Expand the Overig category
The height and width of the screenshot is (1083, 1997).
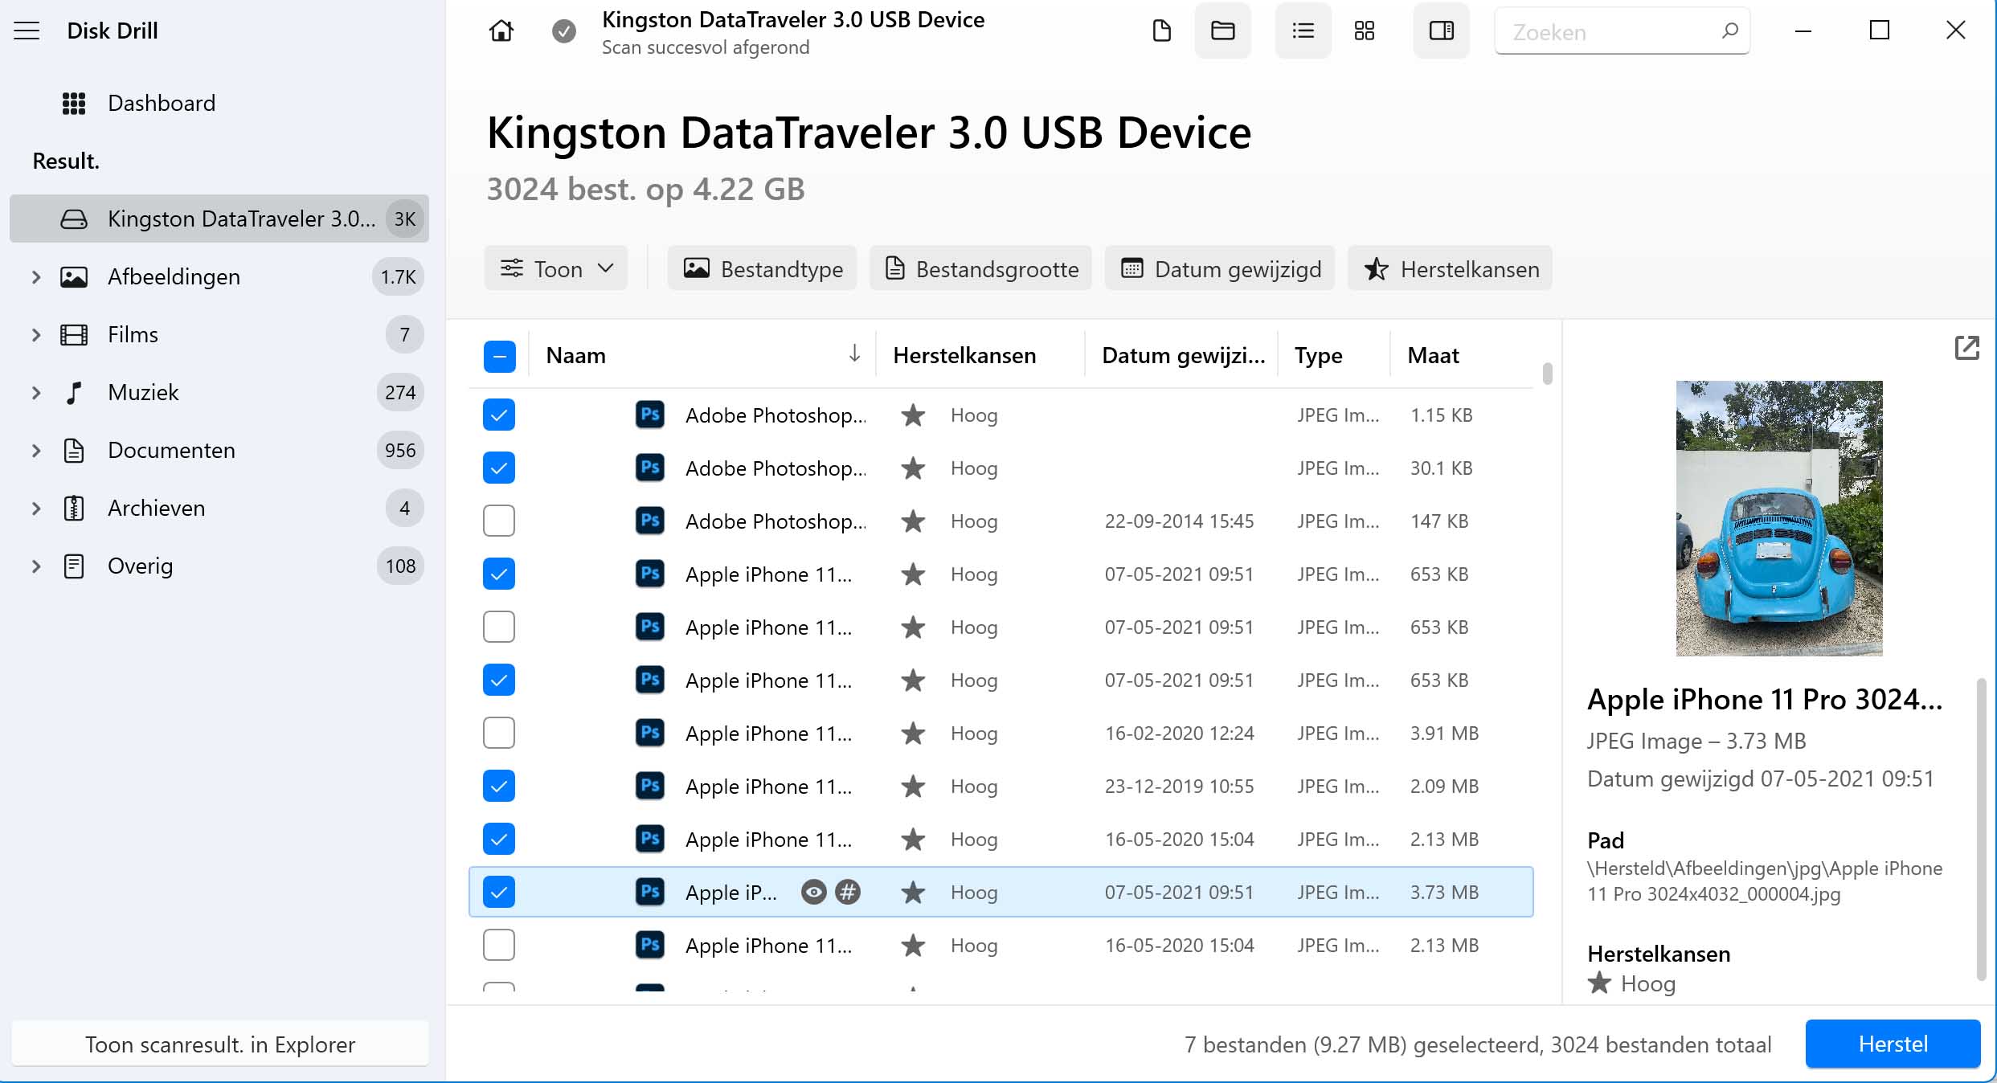36,566
